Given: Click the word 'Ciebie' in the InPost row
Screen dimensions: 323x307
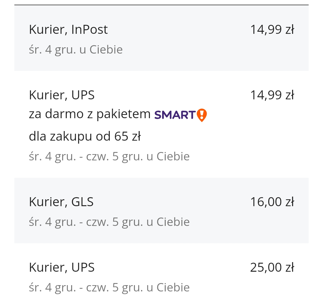Looking at the screenshot, I should 106,50.
